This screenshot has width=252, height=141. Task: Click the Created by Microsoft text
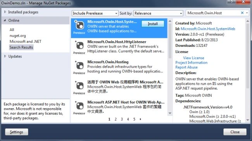coord(193,23)
